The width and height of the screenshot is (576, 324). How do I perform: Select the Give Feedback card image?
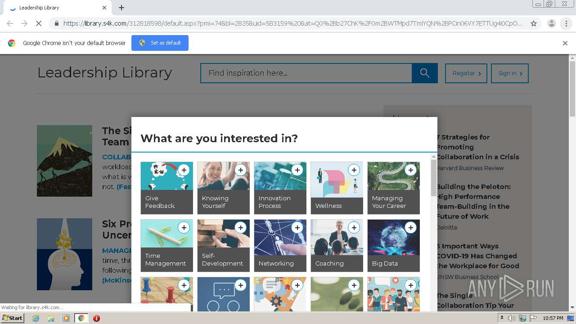click(166, 176)
